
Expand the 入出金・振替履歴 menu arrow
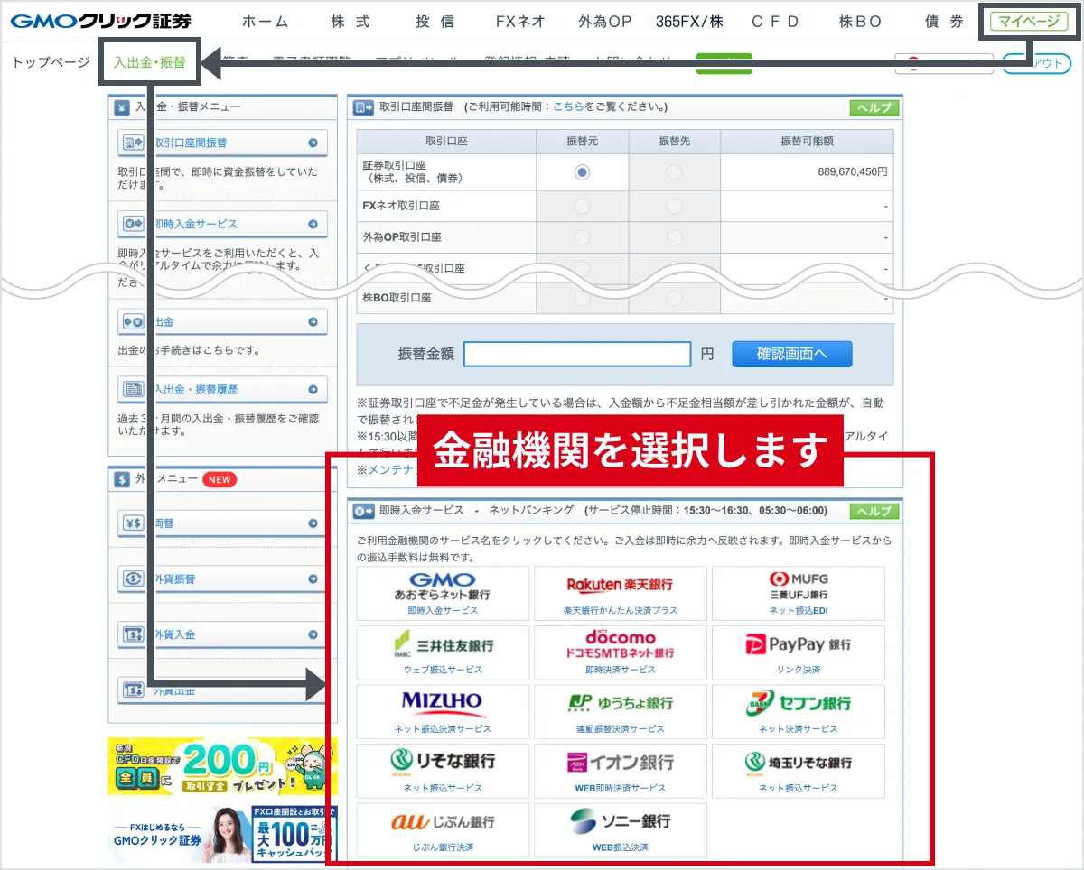pos(313,390)
